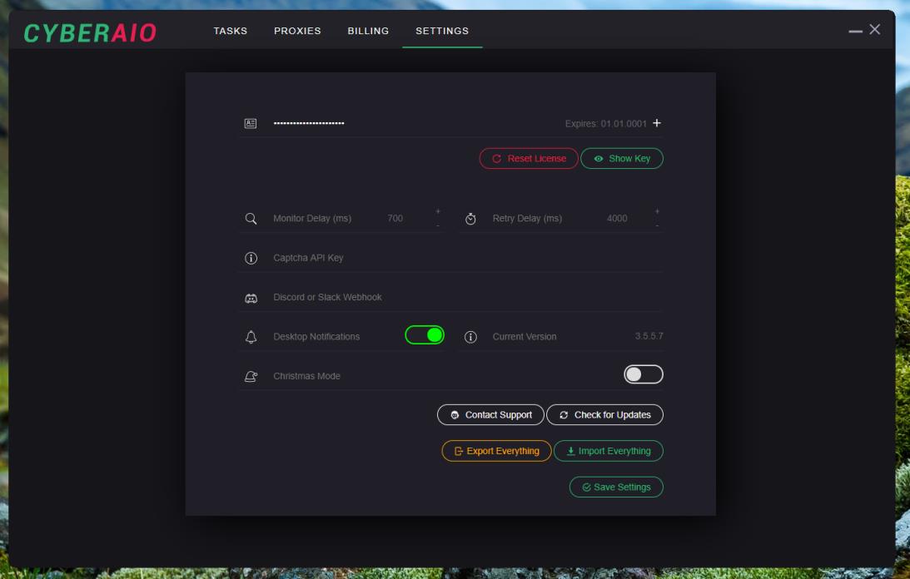This screenshot has width=910, height=579.
Task: Click the Monitor Delay magnifier icon
Action: tap(251, 219)
